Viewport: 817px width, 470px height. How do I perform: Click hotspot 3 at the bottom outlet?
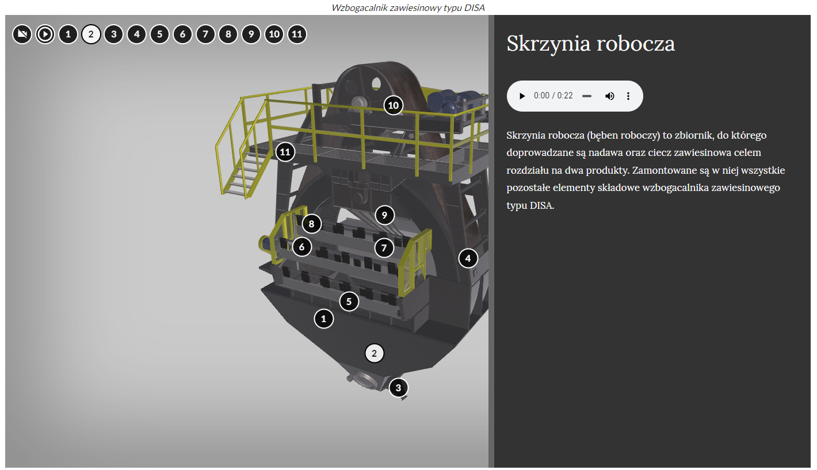tap(398, 388)
